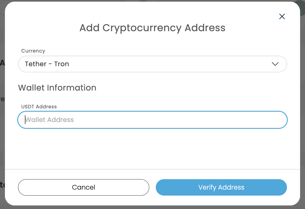This screenshot has height=209, width=305.
Task: Click the "USDT Address" field label
Action: pyautogui.click(x=39, y=107)
